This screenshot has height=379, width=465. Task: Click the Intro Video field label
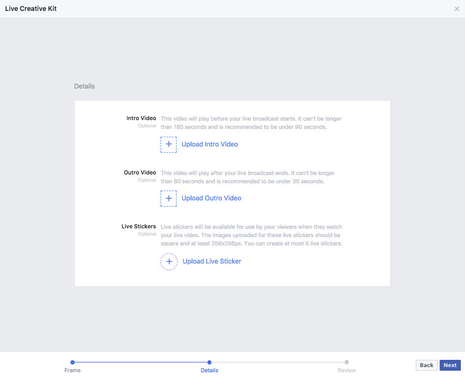click(x=141, y=119)
